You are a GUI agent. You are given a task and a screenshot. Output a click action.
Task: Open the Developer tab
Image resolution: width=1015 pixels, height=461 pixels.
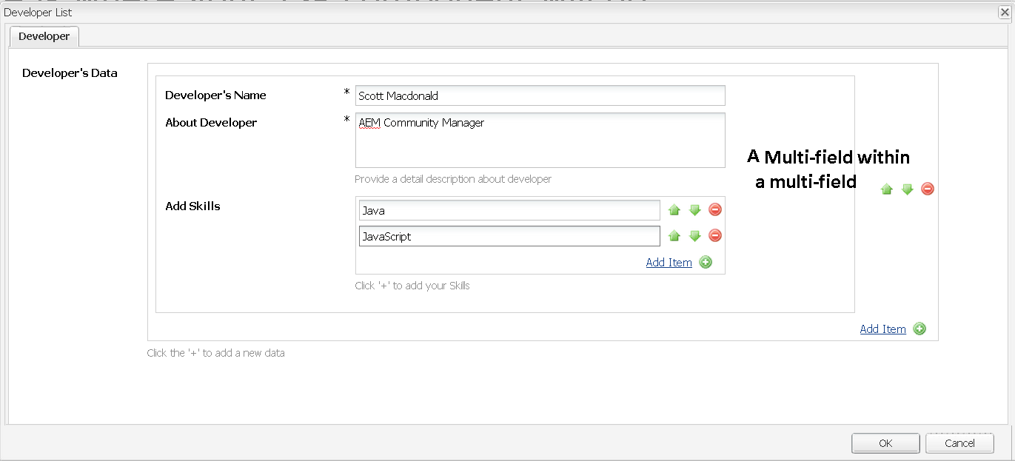point(44,36)
